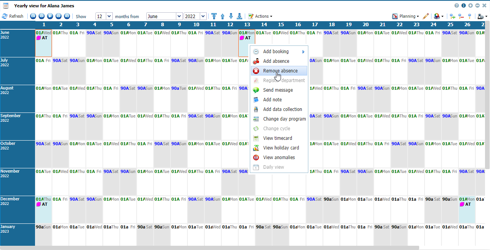The image size is (490, 250).
Task: Open the Planning dropdown menu
Action: pos(406,16)
